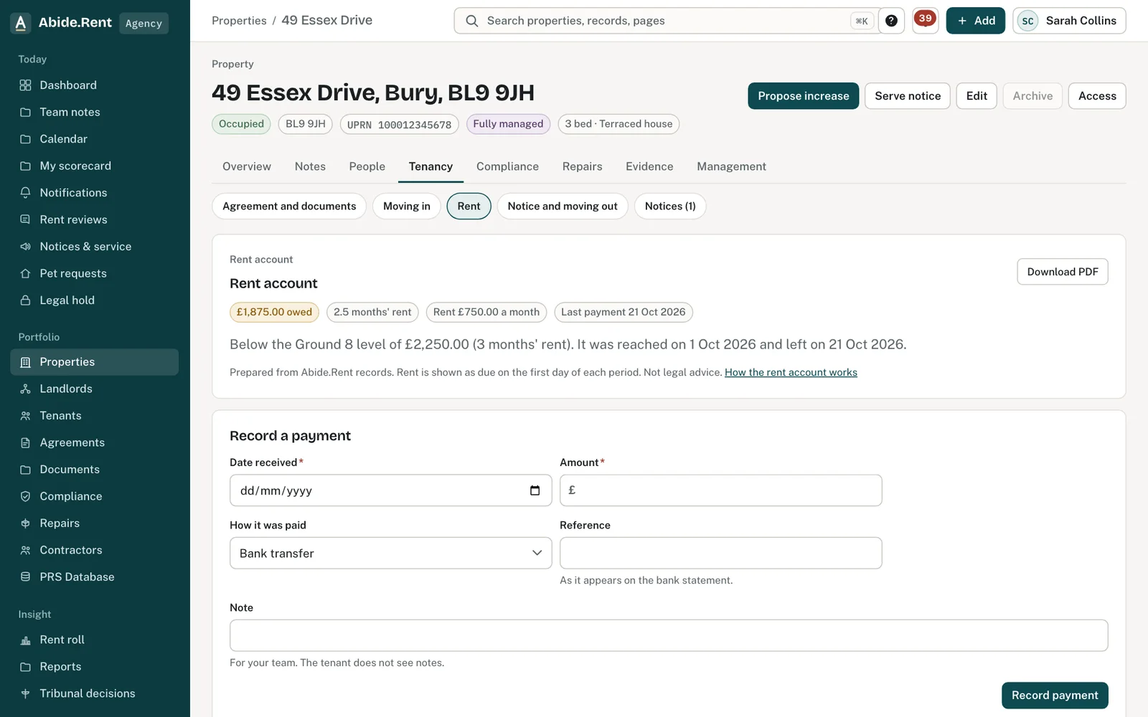This screenshot has height=717, width=1148.
Task: Click the Rent roll chart icon
Action: 26,640
